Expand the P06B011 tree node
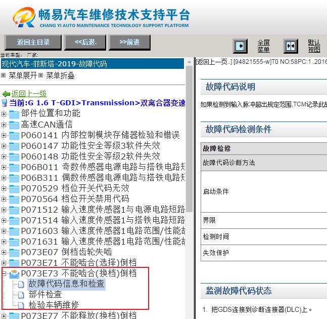 pos(4,167)
